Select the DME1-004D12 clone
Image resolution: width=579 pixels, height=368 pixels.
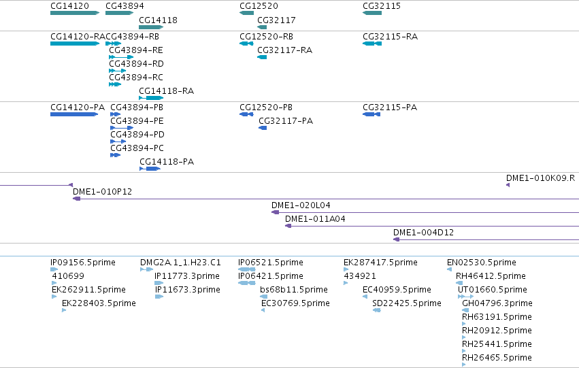click(486, 240)
